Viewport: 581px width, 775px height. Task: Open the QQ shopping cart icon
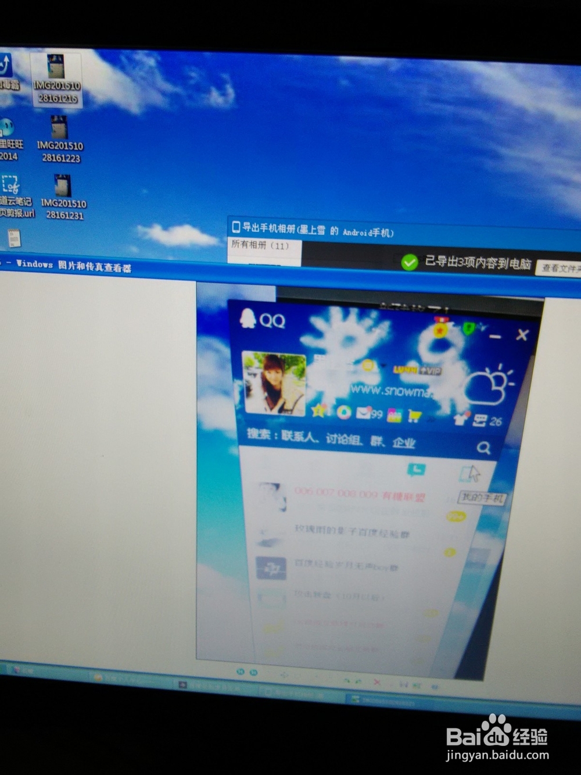tap(414, 416)
